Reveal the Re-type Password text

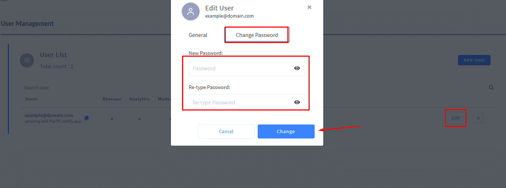pyautogui.click(x=297, y=102)
